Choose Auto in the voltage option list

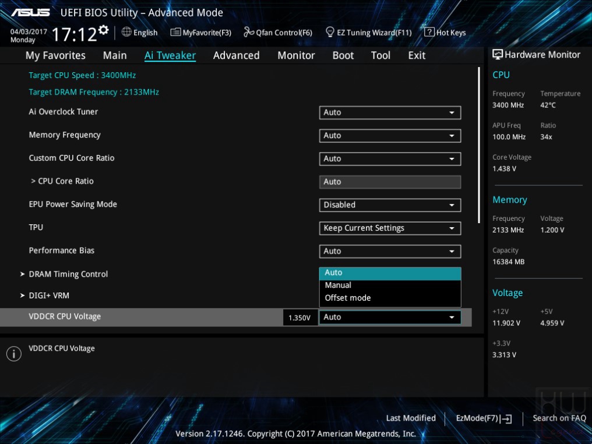pyautogui.click(x=390, y=273)
